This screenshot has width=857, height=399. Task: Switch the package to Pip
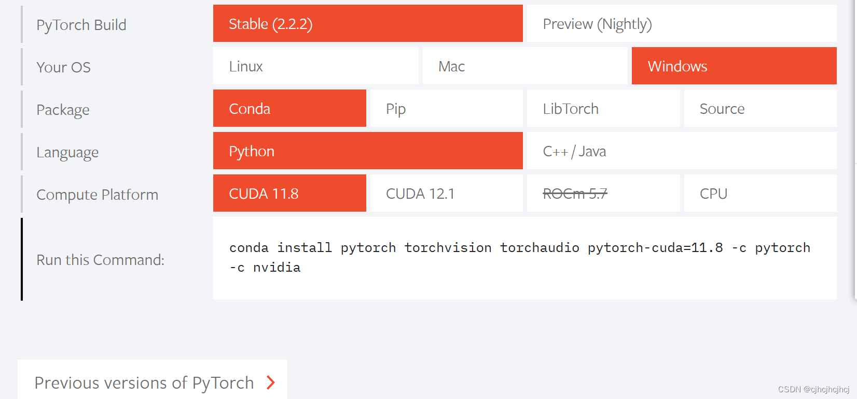(447, 108)
